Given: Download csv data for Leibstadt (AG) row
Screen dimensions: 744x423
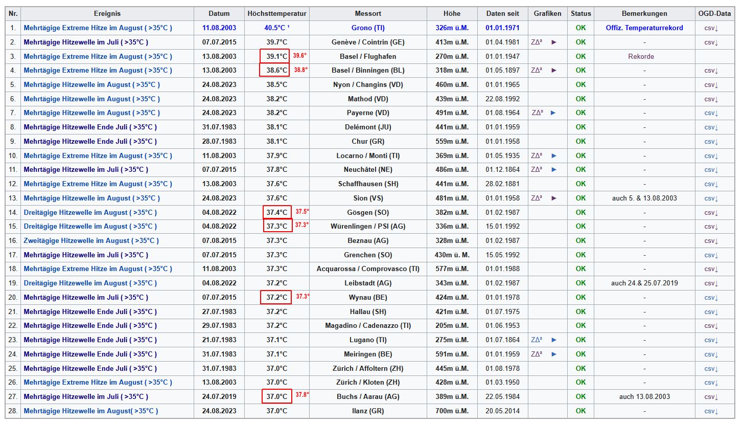Looking at the screenshot, I should [711, 283].
